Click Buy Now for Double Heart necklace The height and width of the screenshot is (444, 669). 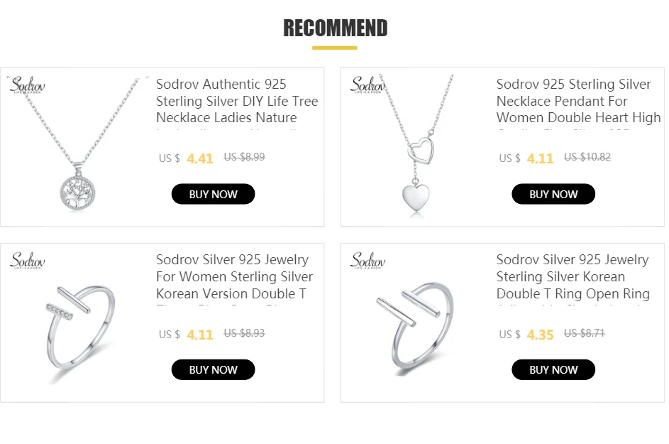tap(553, 194)
